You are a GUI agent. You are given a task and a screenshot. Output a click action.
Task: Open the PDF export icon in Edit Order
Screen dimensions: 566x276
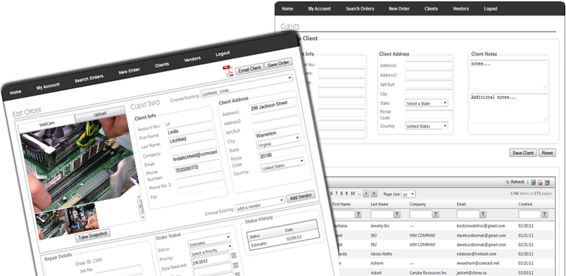(228, 71)
